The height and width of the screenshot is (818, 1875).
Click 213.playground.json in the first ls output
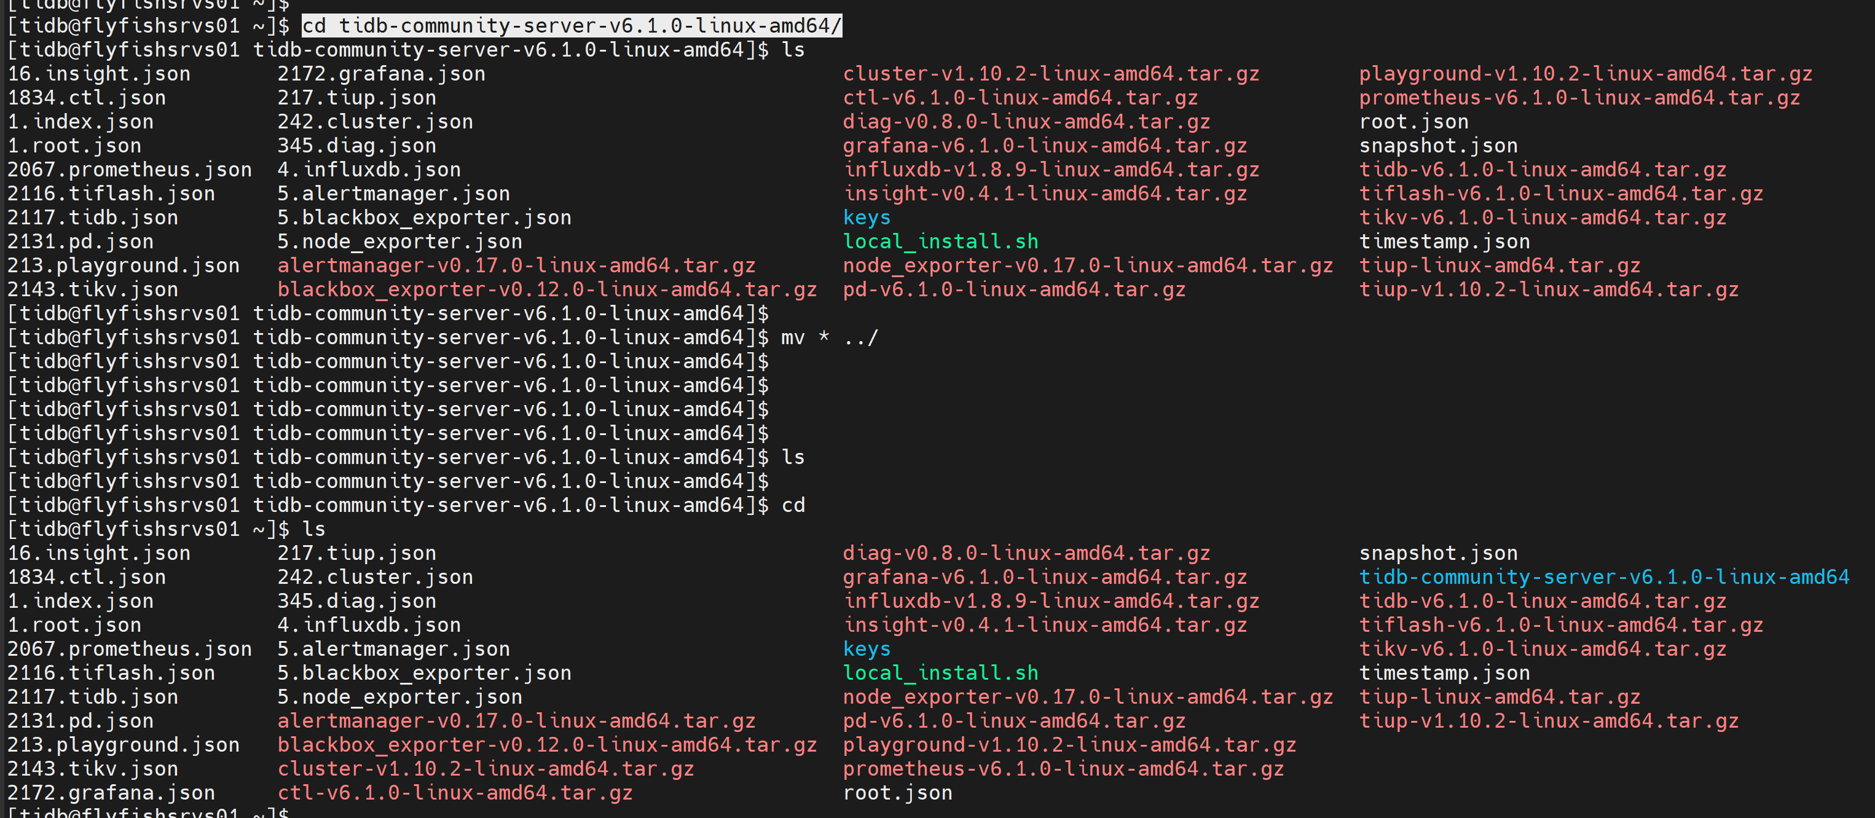pyautogui.click(x=124, y=265)
